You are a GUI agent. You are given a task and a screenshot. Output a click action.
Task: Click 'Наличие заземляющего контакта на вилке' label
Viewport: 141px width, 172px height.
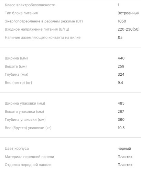pyautogui.click(x=43, y=37)
